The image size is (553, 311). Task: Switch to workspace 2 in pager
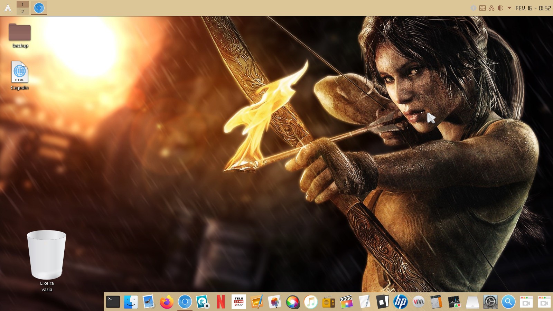coord(22,11)
